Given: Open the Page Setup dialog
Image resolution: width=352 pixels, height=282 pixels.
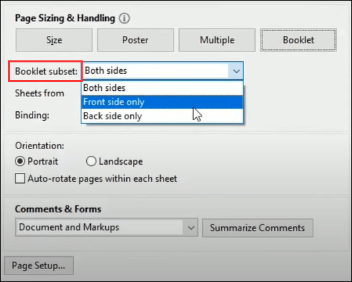Looking at the screenshot, I should click(x=39, y=266).
